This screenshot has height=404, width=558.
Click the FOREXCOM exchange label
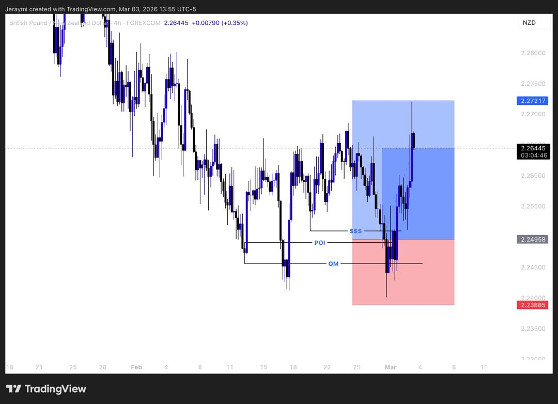click(x=144, y=23)
